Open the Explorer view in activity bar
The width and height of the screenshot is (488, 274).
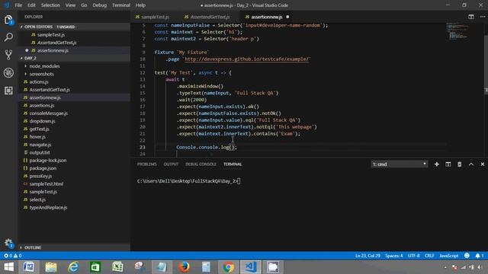pos(8,21)
